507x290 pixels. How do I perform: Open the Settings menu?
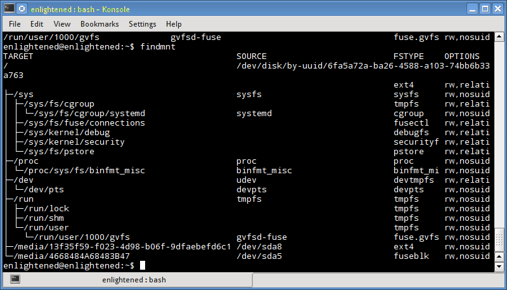(142, 24)
